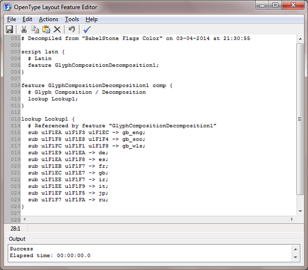Viewport: 308px width, 270px height.
Task: Click the line ending in '-> fr;'
Action: click(x=68, y=166)
